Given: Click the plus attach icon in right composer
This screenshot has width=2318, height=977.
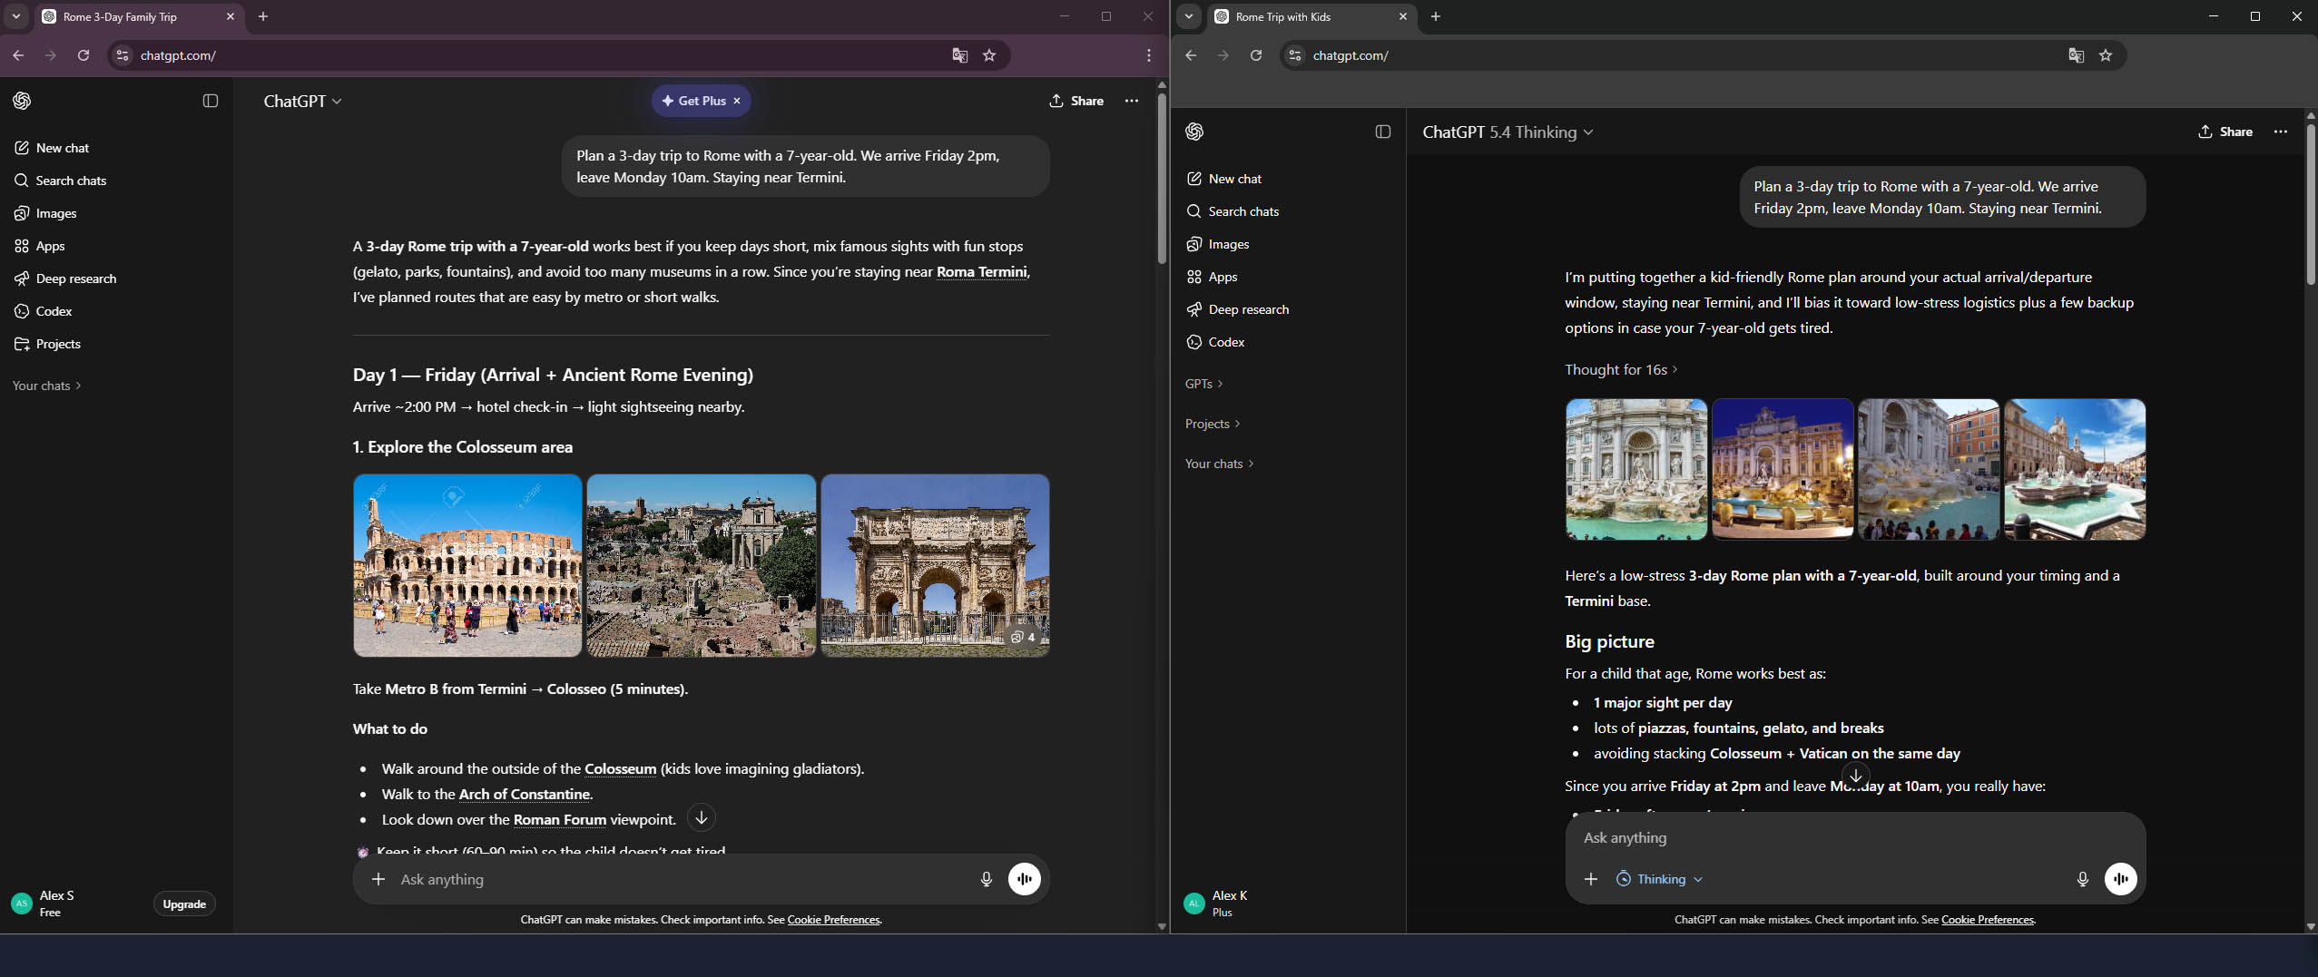Looking at the screenshot, I should [1590, 879].
